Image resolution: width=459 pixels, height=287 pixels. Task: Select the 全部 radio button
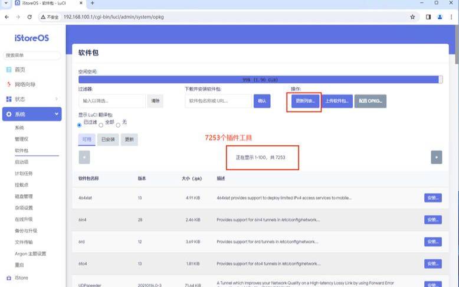tap(101, 125)
